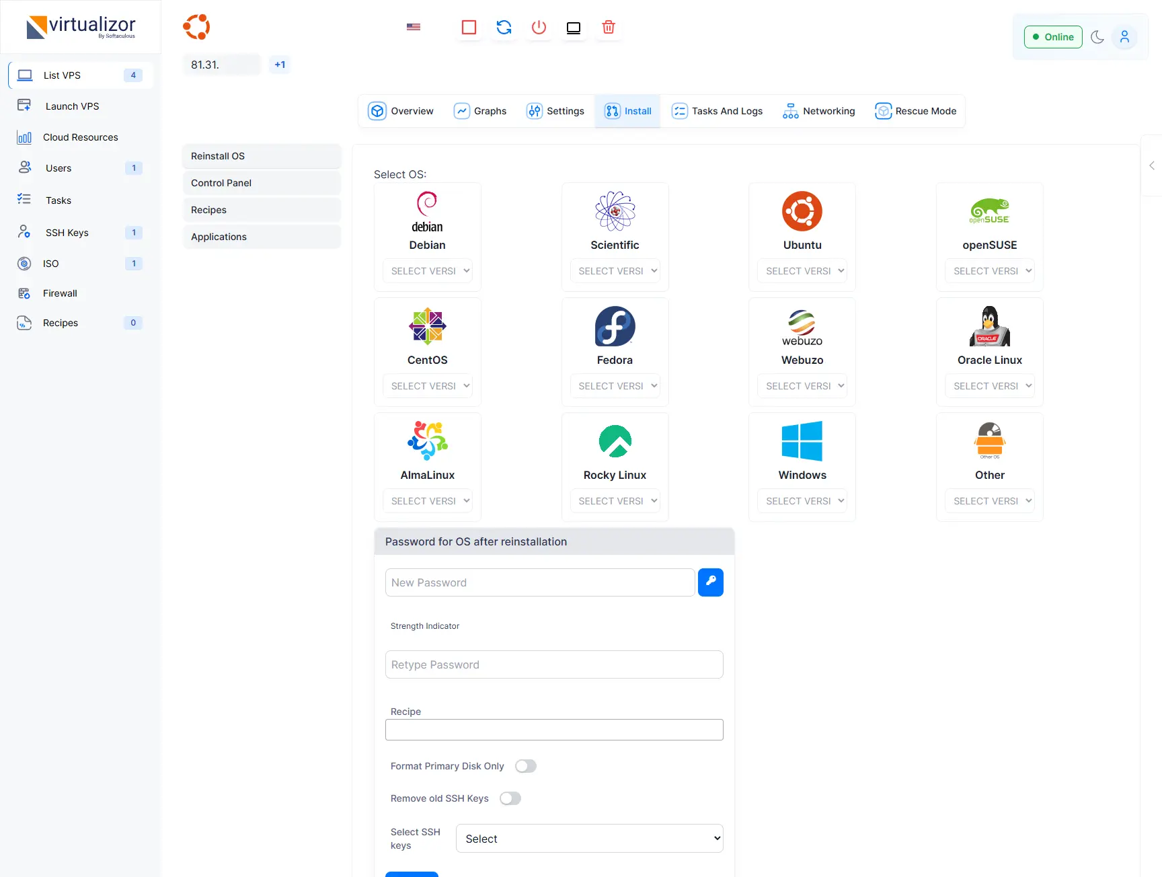Open Reinstall OS section
The image size is (1162, 877).
pyautogui.click(x=262, y=156)
